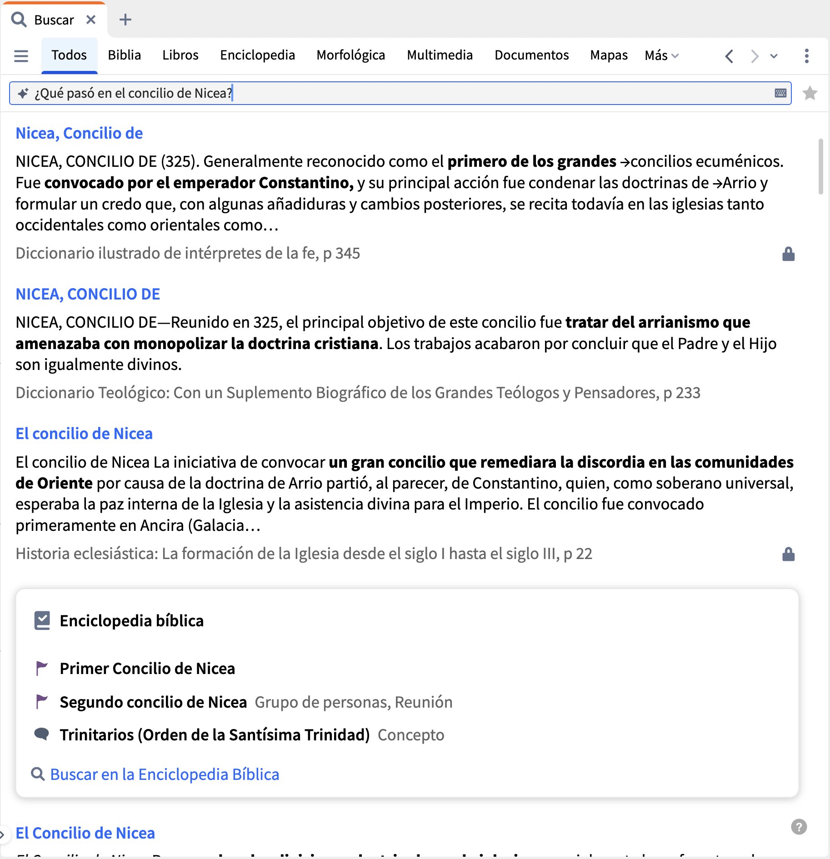Focus the search query input field
This screenshot has width=830, height=859.
pyautogui.click(x=400, y=93)
